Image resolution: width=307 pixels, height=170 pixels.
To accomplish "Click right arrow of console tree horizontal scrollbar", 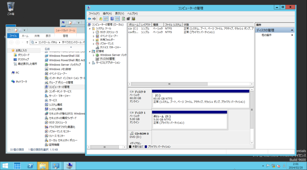I will (124, 147).
